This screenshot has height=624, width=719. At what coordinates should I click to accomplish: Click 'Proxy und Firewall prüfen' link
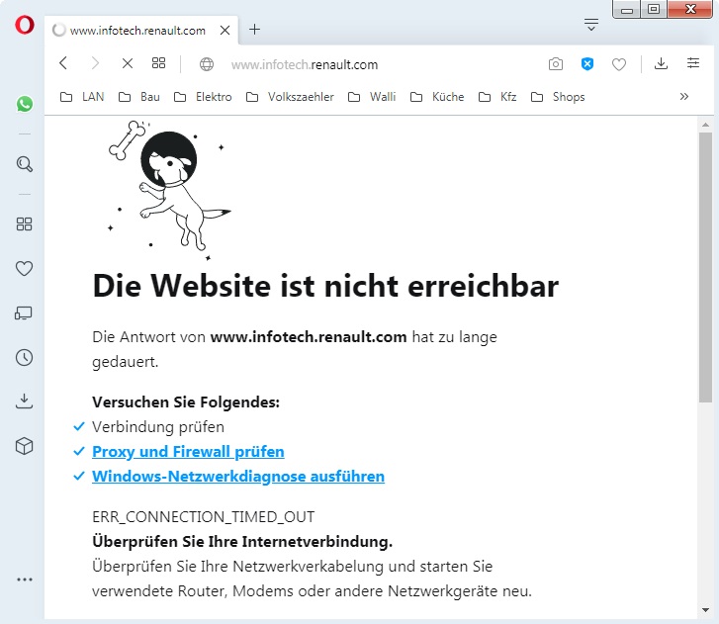point(188,452)
